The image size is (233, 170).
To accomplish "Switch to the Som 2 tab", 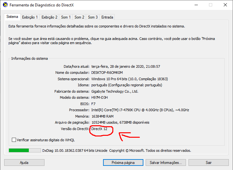I will coord(79,17).
